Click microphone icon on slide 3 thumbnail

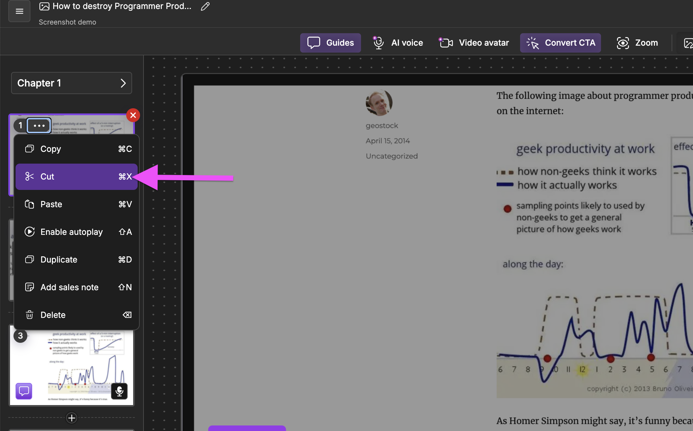coord(119,391)
